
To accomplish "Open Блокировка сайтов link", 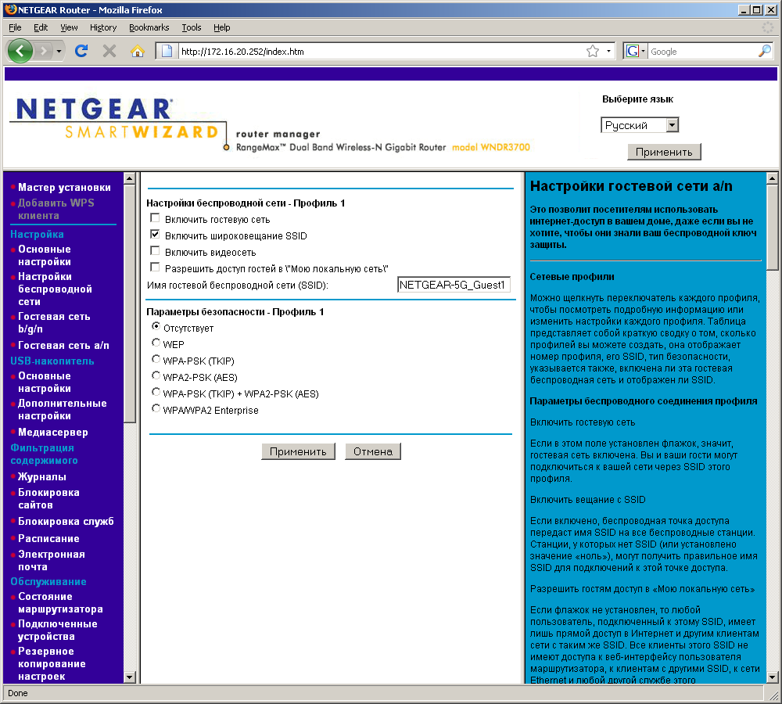I will pyautogui.click(x=48, y=498).
